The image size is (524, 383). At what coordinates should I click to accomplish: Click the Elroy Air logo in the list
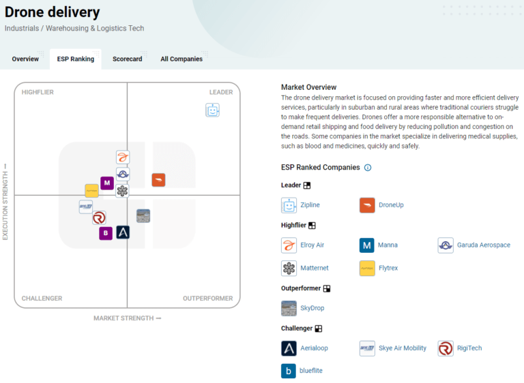point(289,245)
